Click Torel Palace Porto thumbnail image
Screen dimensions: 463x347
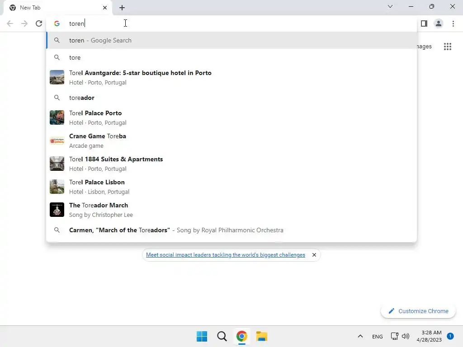coord(57,117)
